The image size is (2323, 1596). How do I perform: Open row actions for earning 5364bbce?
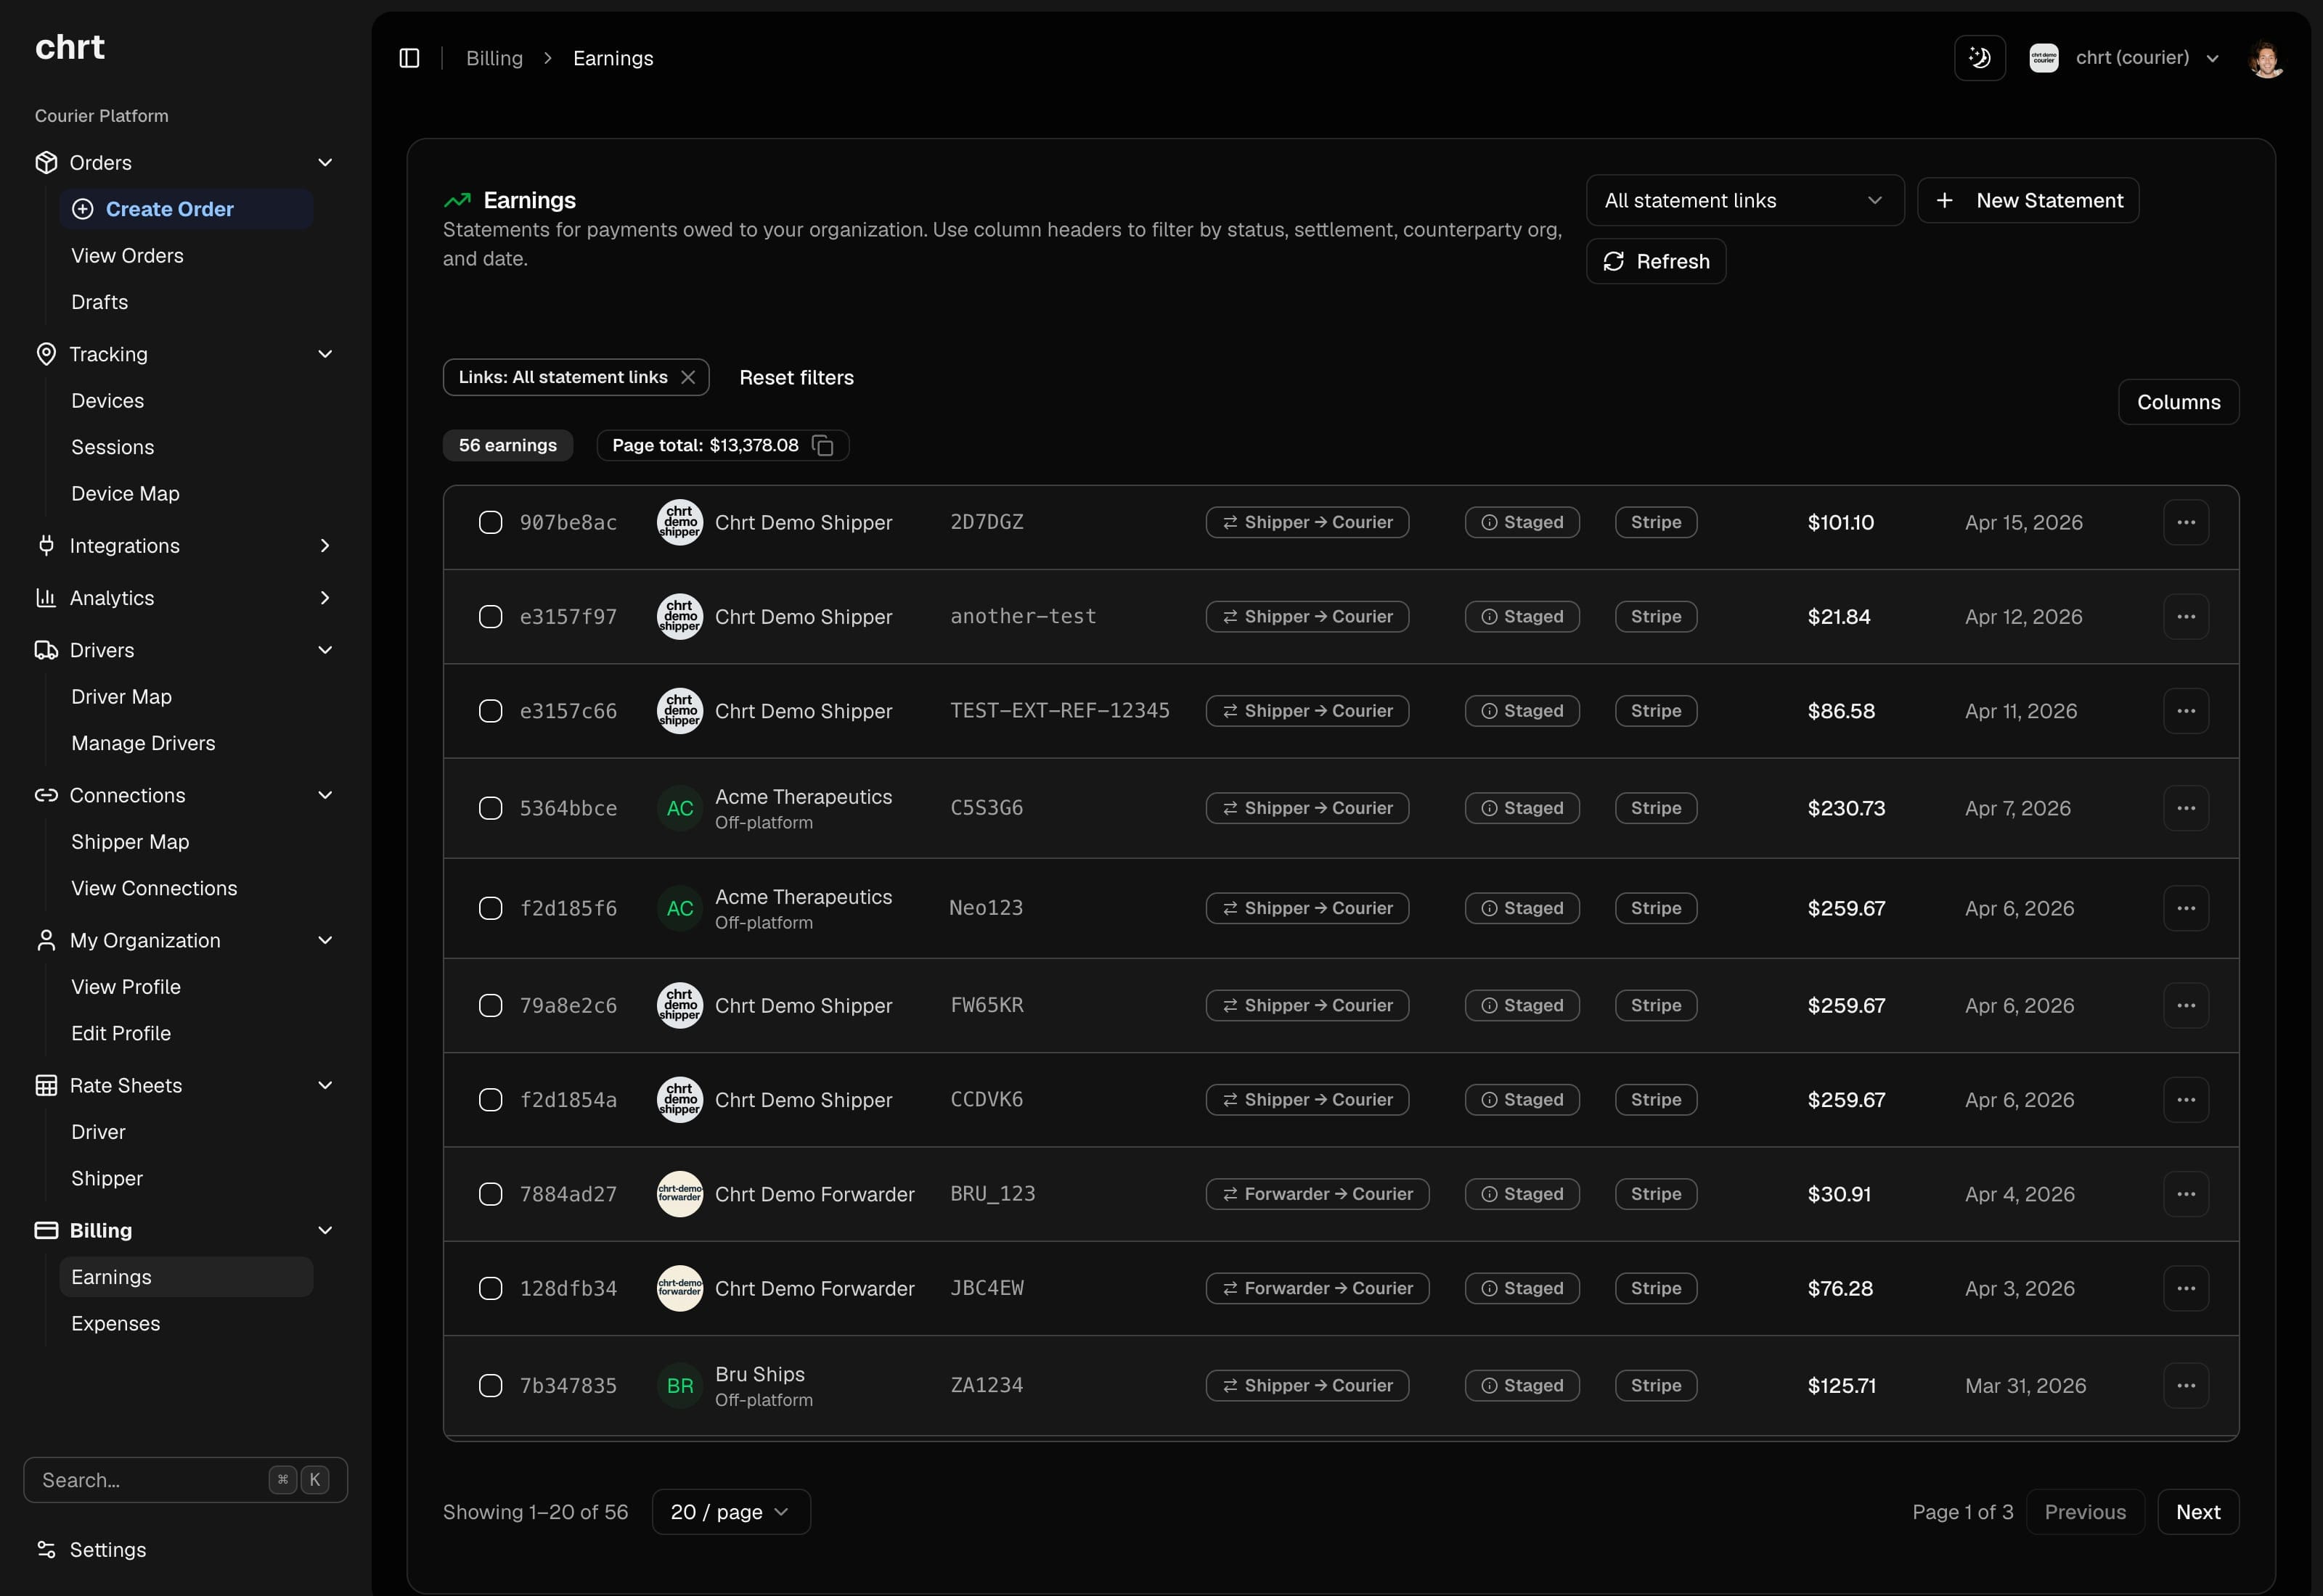2186,808
